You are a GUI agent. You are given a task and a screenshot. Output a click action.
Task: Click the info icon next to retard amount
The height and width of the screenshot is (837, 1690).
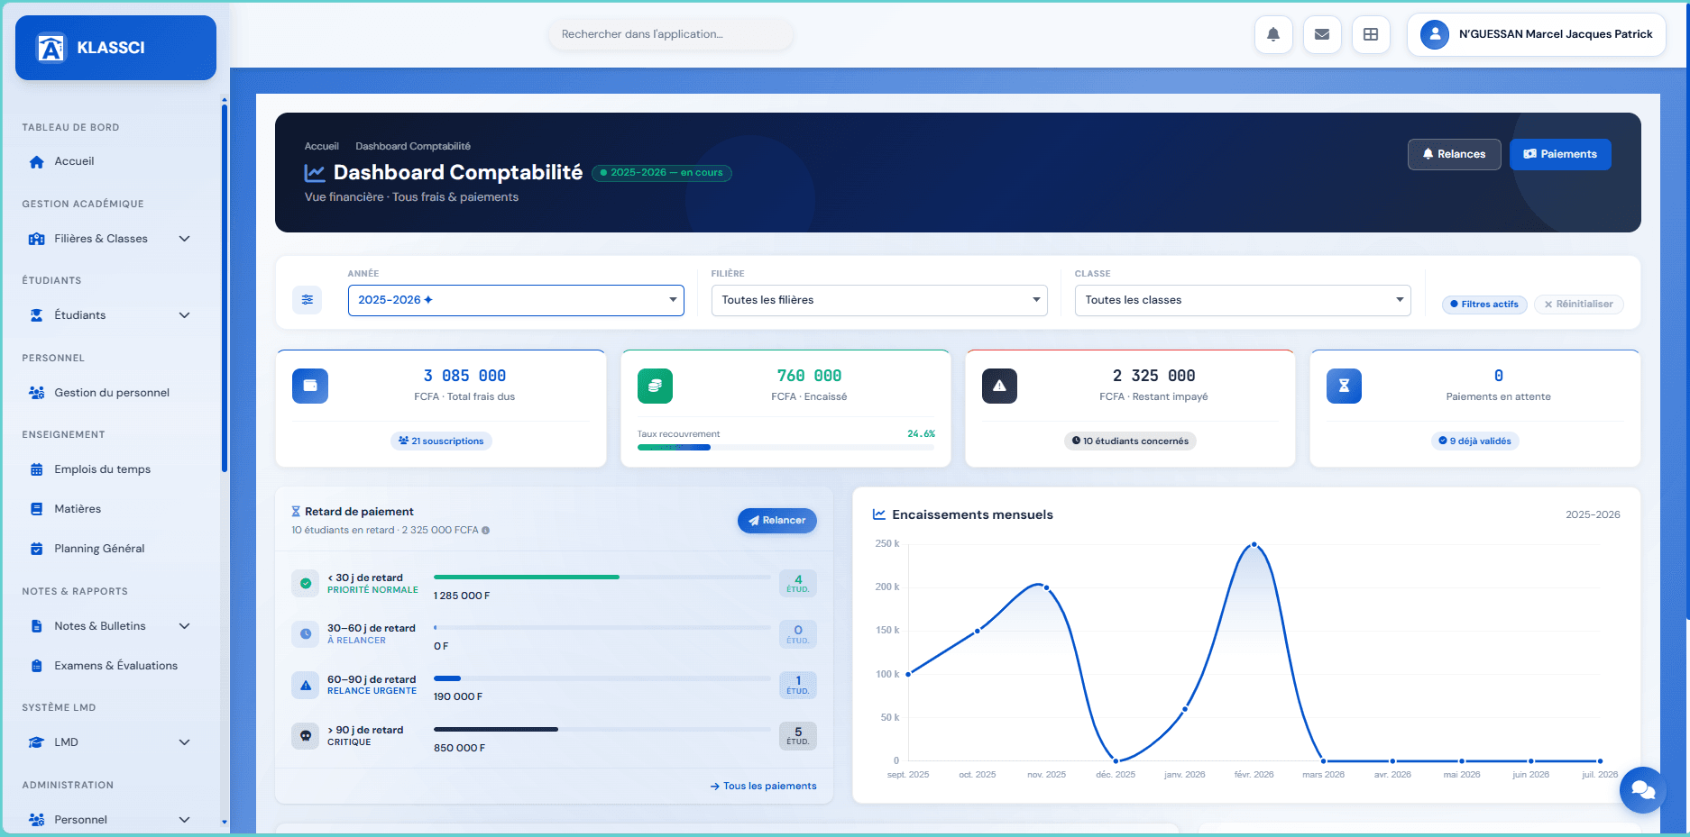(x=486, y=530)
